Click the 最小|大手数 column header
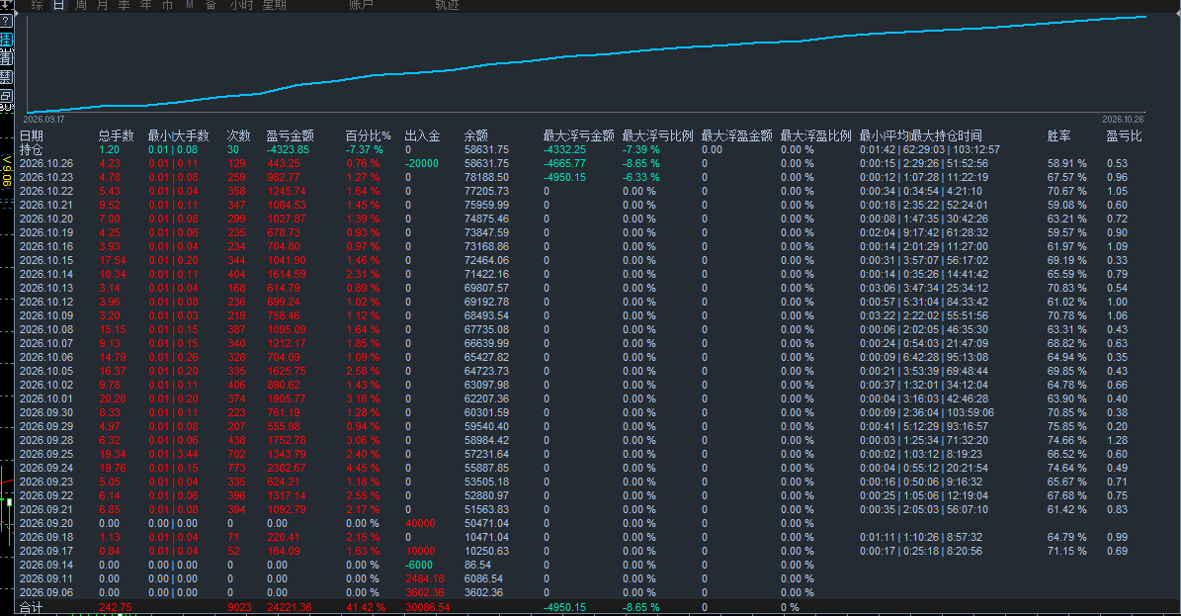This screenshot has width=1181, height=616. click(x=179, y=135)
